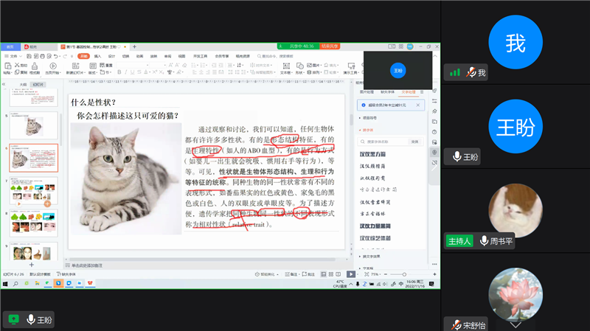Click the New Slide icon
The height and width of the screenshot is (331, 590).
[75, 66]
